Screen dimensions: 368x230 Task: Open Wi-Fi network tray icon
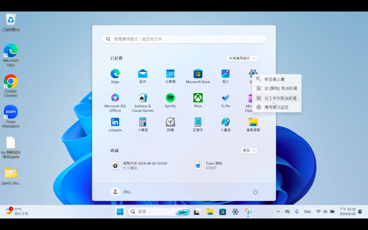tap(318, 211)
